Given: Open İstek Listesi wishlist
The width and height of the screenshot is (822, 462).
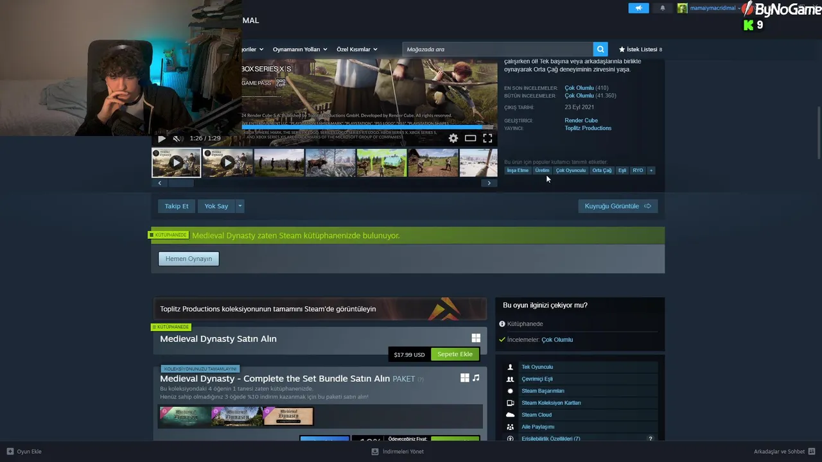Looking at the screenshot, I should [x=640, y=49].
